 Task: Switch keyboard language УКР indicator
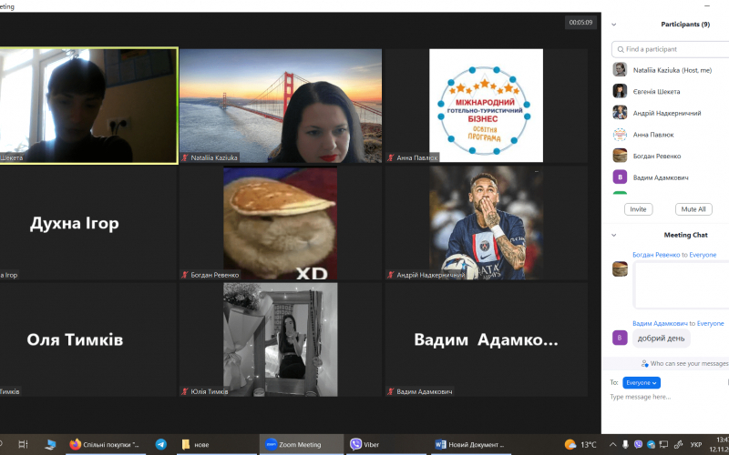696,445
